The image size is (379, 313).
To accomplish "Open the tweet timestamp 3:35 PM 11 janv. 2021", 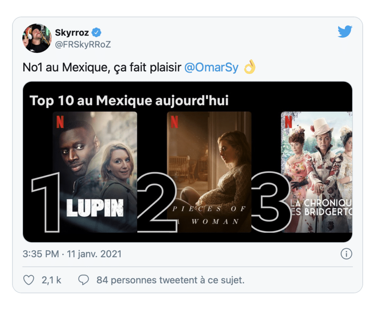I will tap(72, 254).
